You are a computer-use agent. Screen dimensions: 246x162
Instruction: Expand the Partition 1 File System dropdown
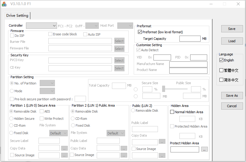pyautogui.click(x=58, y=133)
